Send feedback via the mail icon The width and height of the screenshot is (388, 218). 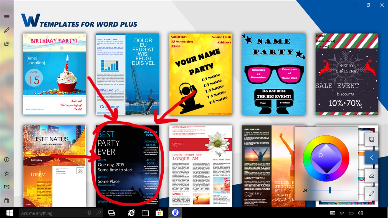pos(7,186)
